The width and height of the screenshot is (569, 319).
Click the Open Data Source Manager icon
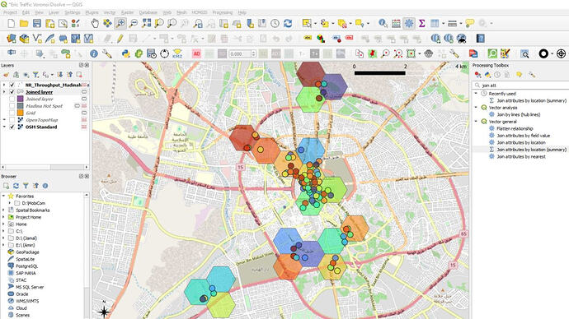click(12, 39)
